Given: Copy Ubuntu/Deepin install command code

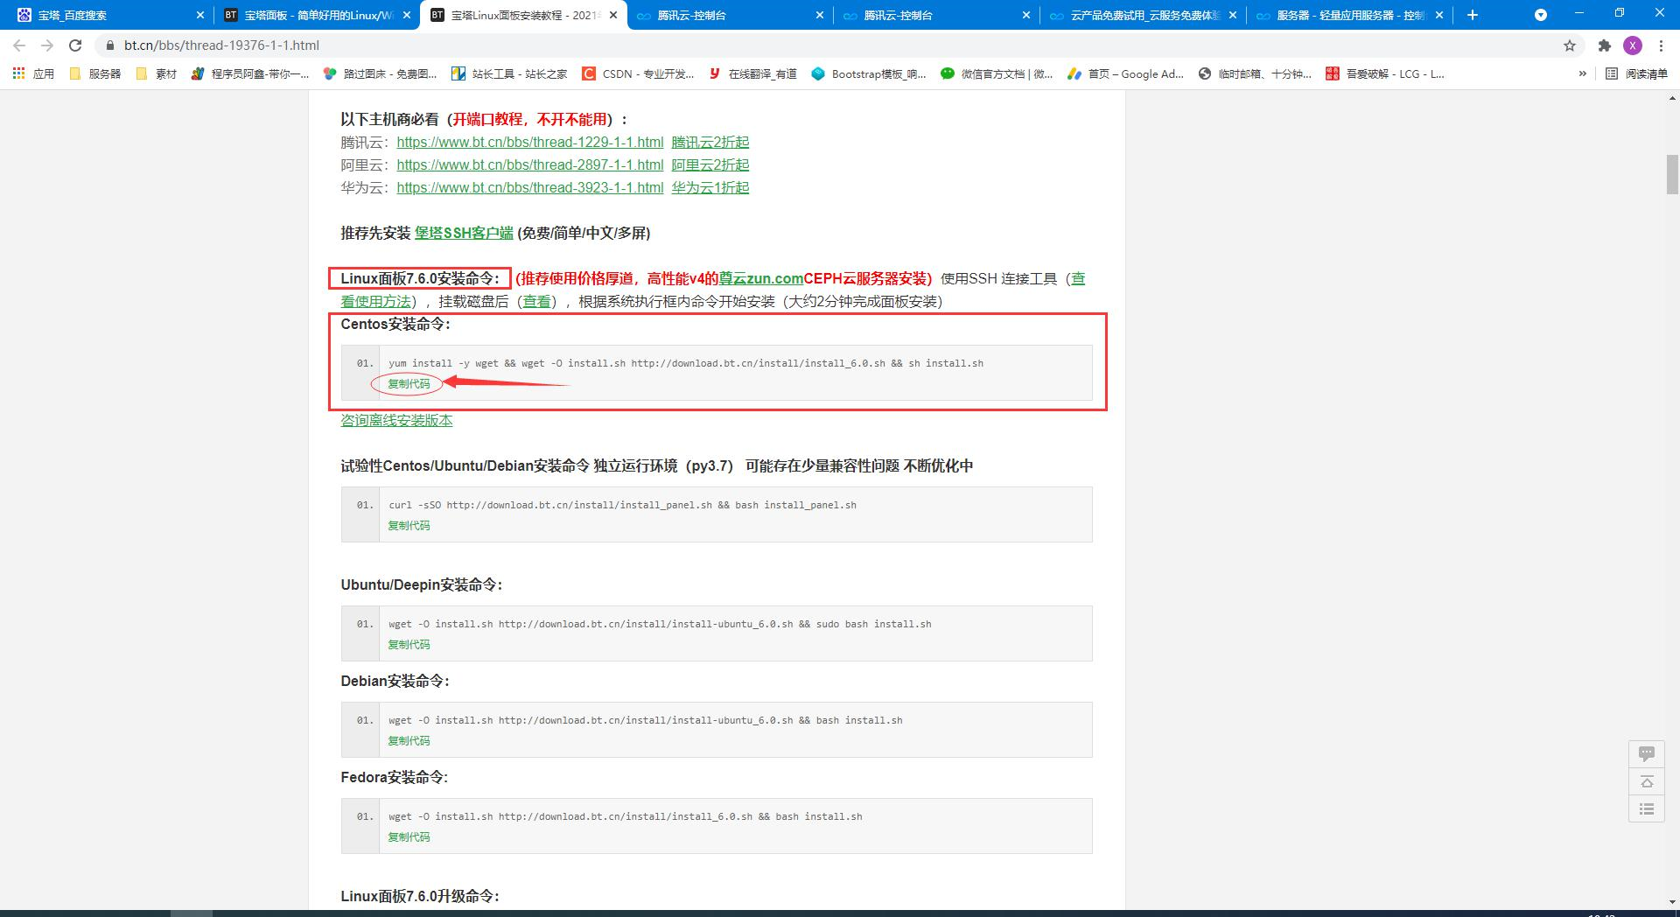Looking at the screenshot, I should coord(409,645).
